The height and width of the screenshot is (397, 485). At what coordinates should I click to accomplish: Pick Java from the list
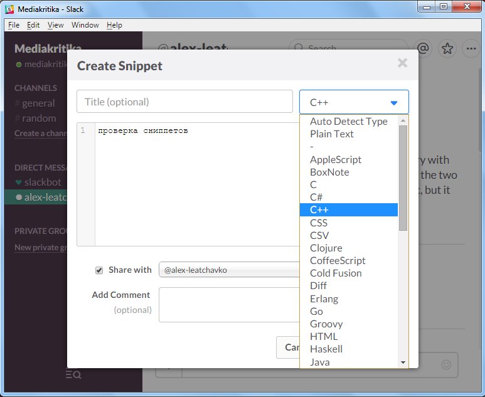pos(349,362)
